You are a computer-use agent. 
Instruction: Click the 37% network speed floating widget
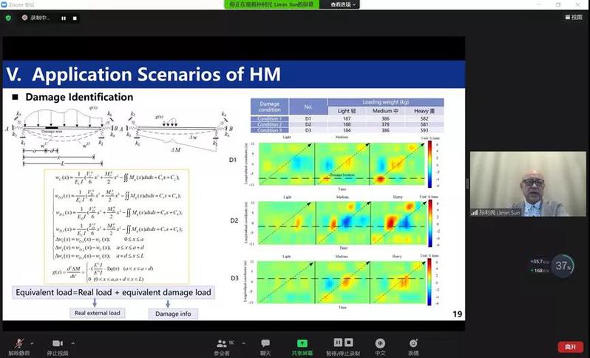point(564,266)
